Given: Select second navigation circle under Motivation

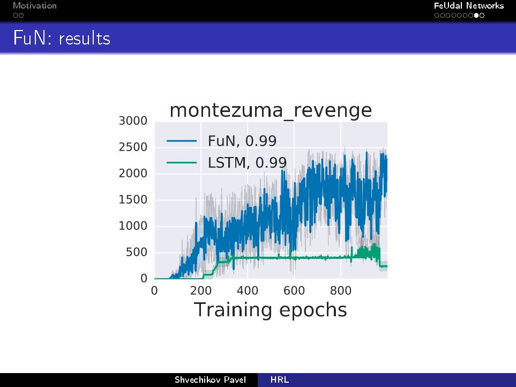Looking at the screenshot, I should coord(21,15).
